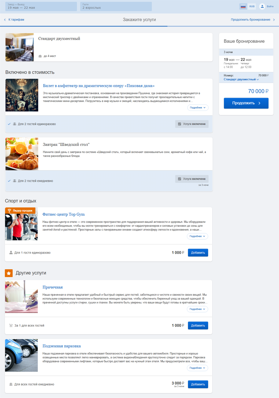
Task: Open the Прачечная title link
Action: pos(53,287)
